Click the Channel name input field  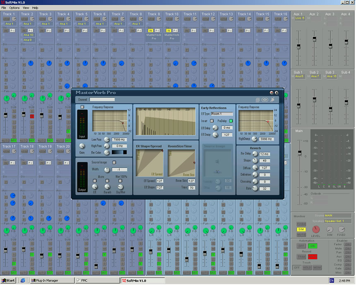pyautogui.click(x=102, y=99)
